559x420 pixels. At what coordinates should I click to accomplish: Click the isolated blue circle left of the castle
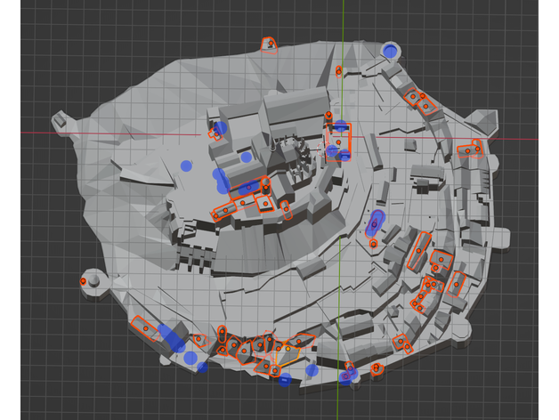185,165
